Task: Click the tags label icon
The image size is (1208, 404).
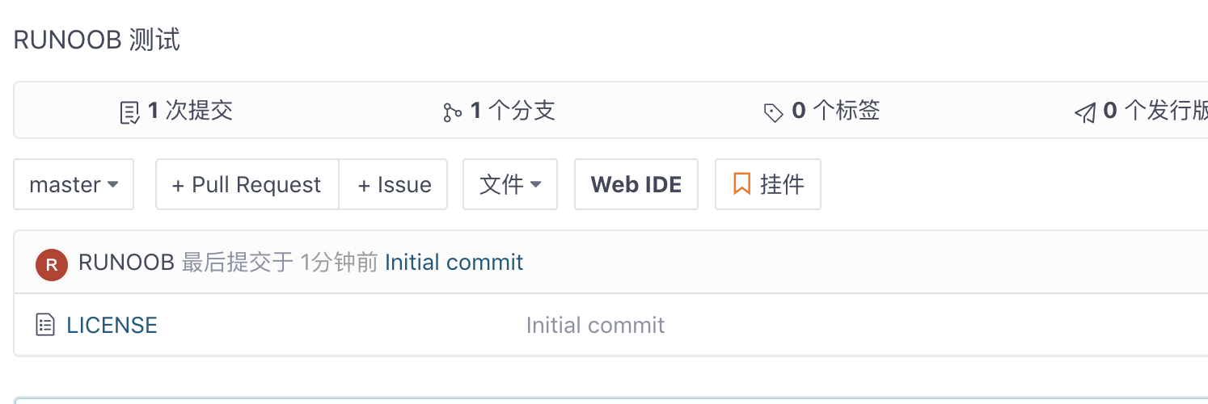Action: coord(774,112)
